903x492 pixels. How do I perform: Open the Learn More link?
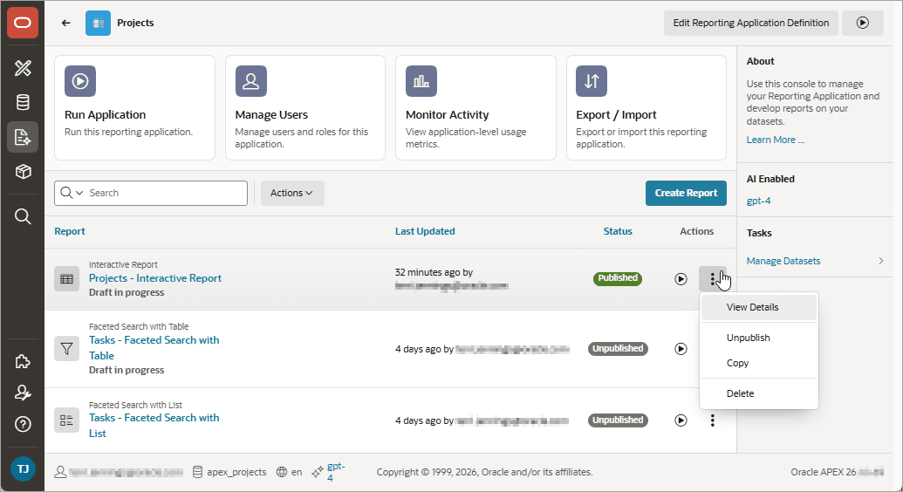(775, 140)
